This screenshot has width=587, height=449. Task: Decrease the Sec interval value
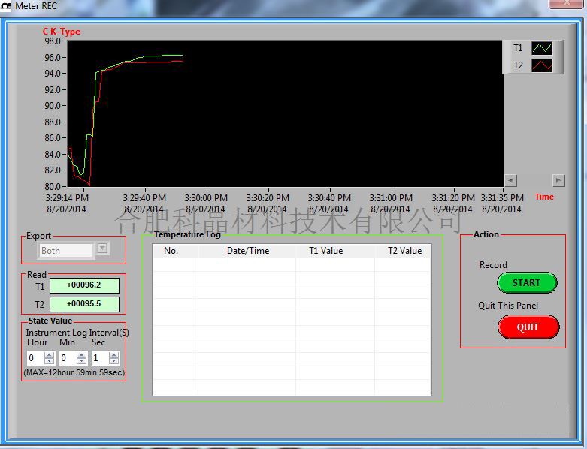click(x=114, y=362)
